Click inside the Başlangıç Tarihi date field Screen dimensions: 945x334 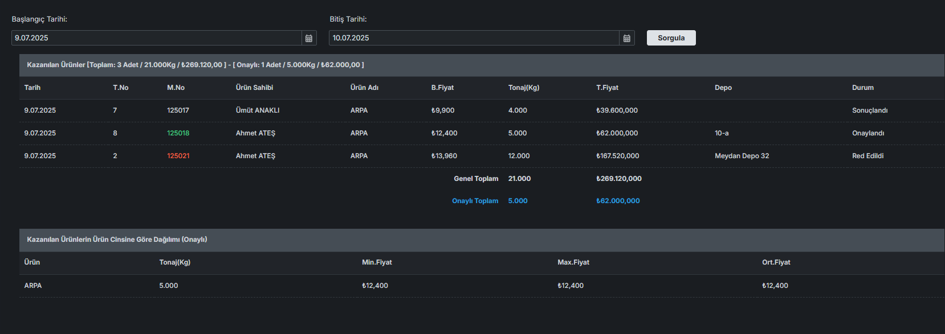[x=156, y=38]
